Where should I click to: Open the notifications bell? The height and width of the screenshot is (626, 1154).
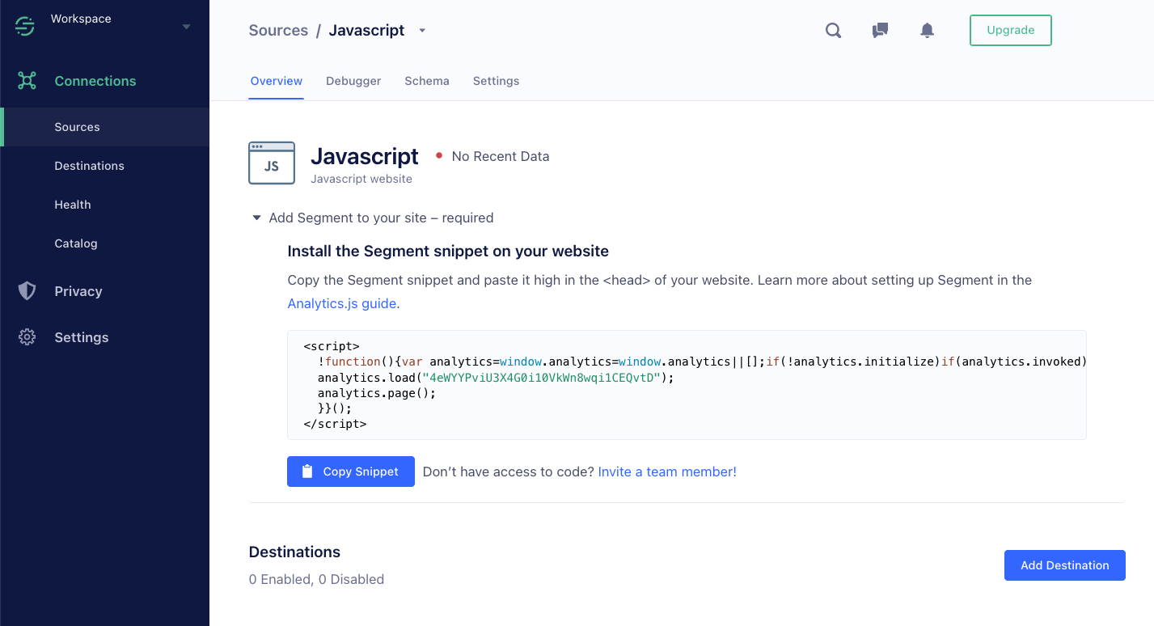point(928,31)
